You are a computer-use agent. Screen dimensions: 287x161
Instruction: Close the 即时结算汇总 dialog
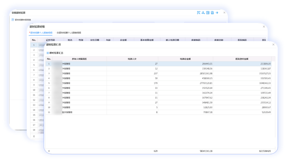[273, 45]
